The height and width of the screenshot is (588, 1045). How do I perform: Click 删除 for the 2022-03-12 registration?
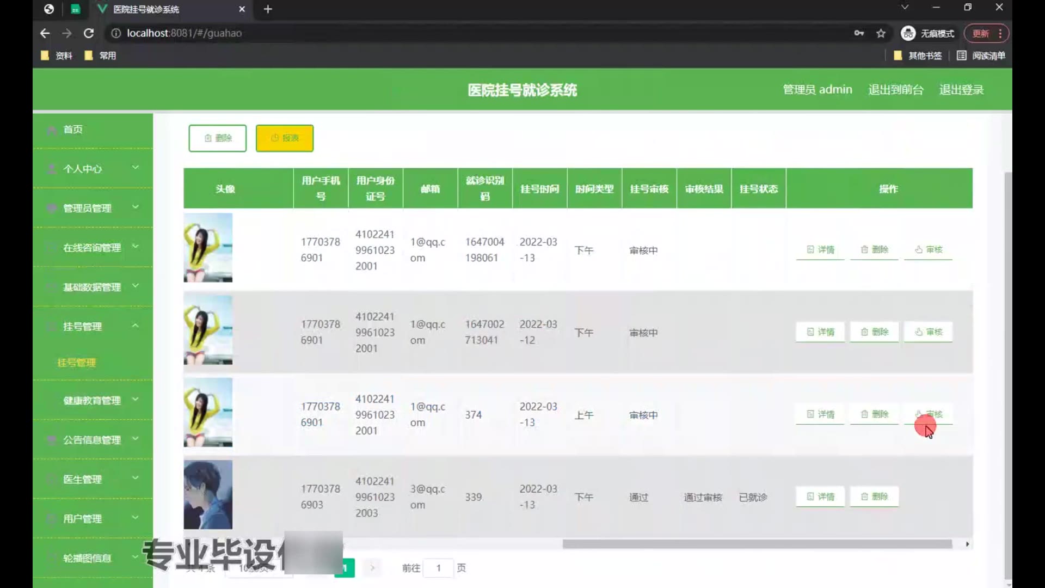click(875, 332)
